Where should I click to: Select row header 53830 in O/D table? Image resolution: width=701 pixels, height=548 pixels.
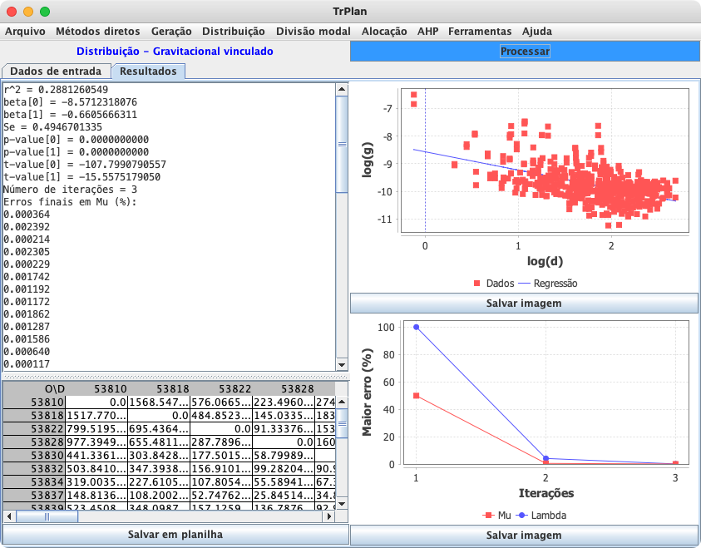click(34, 456)
